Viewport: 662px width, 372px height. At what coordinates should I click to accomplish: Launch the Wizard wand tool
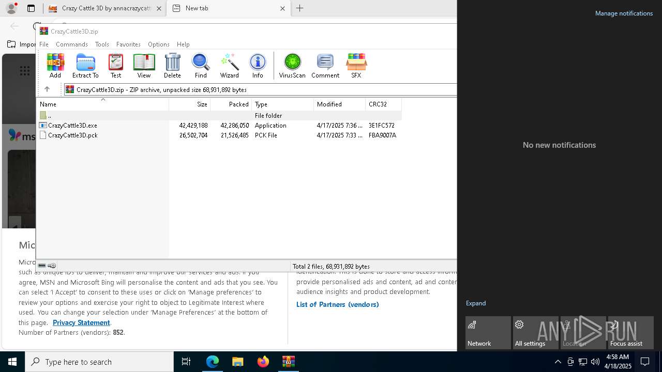click(229, 66)
